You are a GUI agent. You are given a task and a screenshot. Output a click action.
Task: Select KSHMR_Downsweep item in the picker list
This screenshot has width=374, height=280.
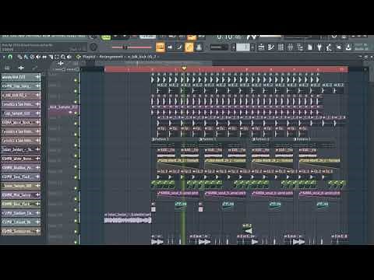pos(21,231)
